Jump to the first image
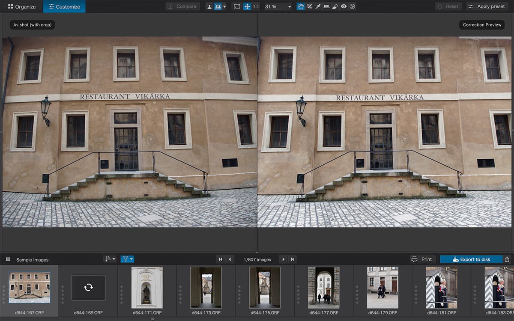This screenshot has height=321, width=514. pyautogui.click(x=221, y=259)
